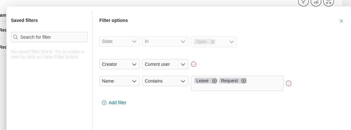Click the fullscreen expand icon at top
Viewport: 351px width, 130px height.
point(329,2)
